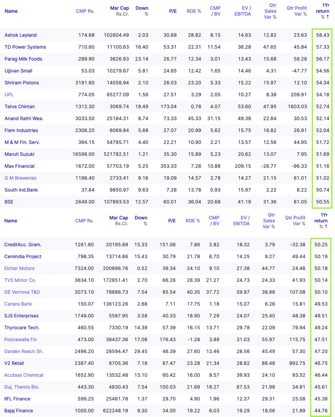The image size is (335, 417).
Task: Select Maruti Suzuki's market cap 521782.51
Action: click(x=116, y=154)
